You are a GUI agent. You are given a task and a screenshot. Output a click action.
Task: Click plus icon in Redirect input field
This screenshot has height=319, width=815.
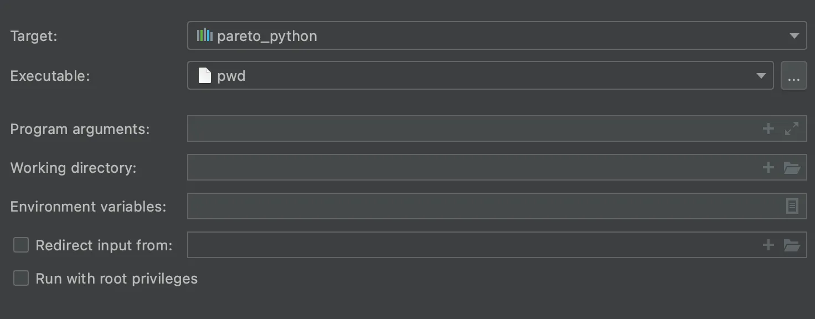point(768,245)
